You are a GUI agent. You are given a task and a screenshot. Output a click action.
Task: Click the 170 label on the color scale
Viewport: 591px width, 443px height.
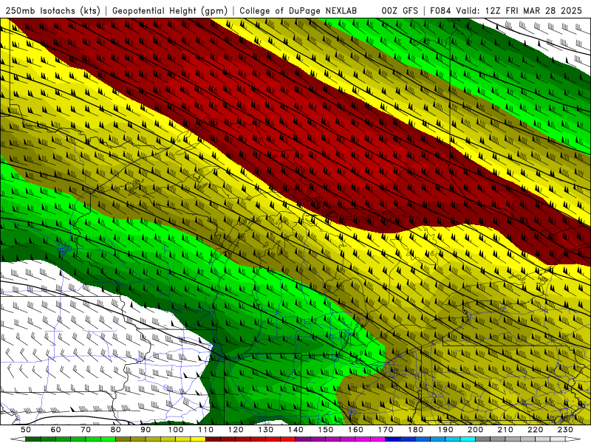[x=386, y=430]
